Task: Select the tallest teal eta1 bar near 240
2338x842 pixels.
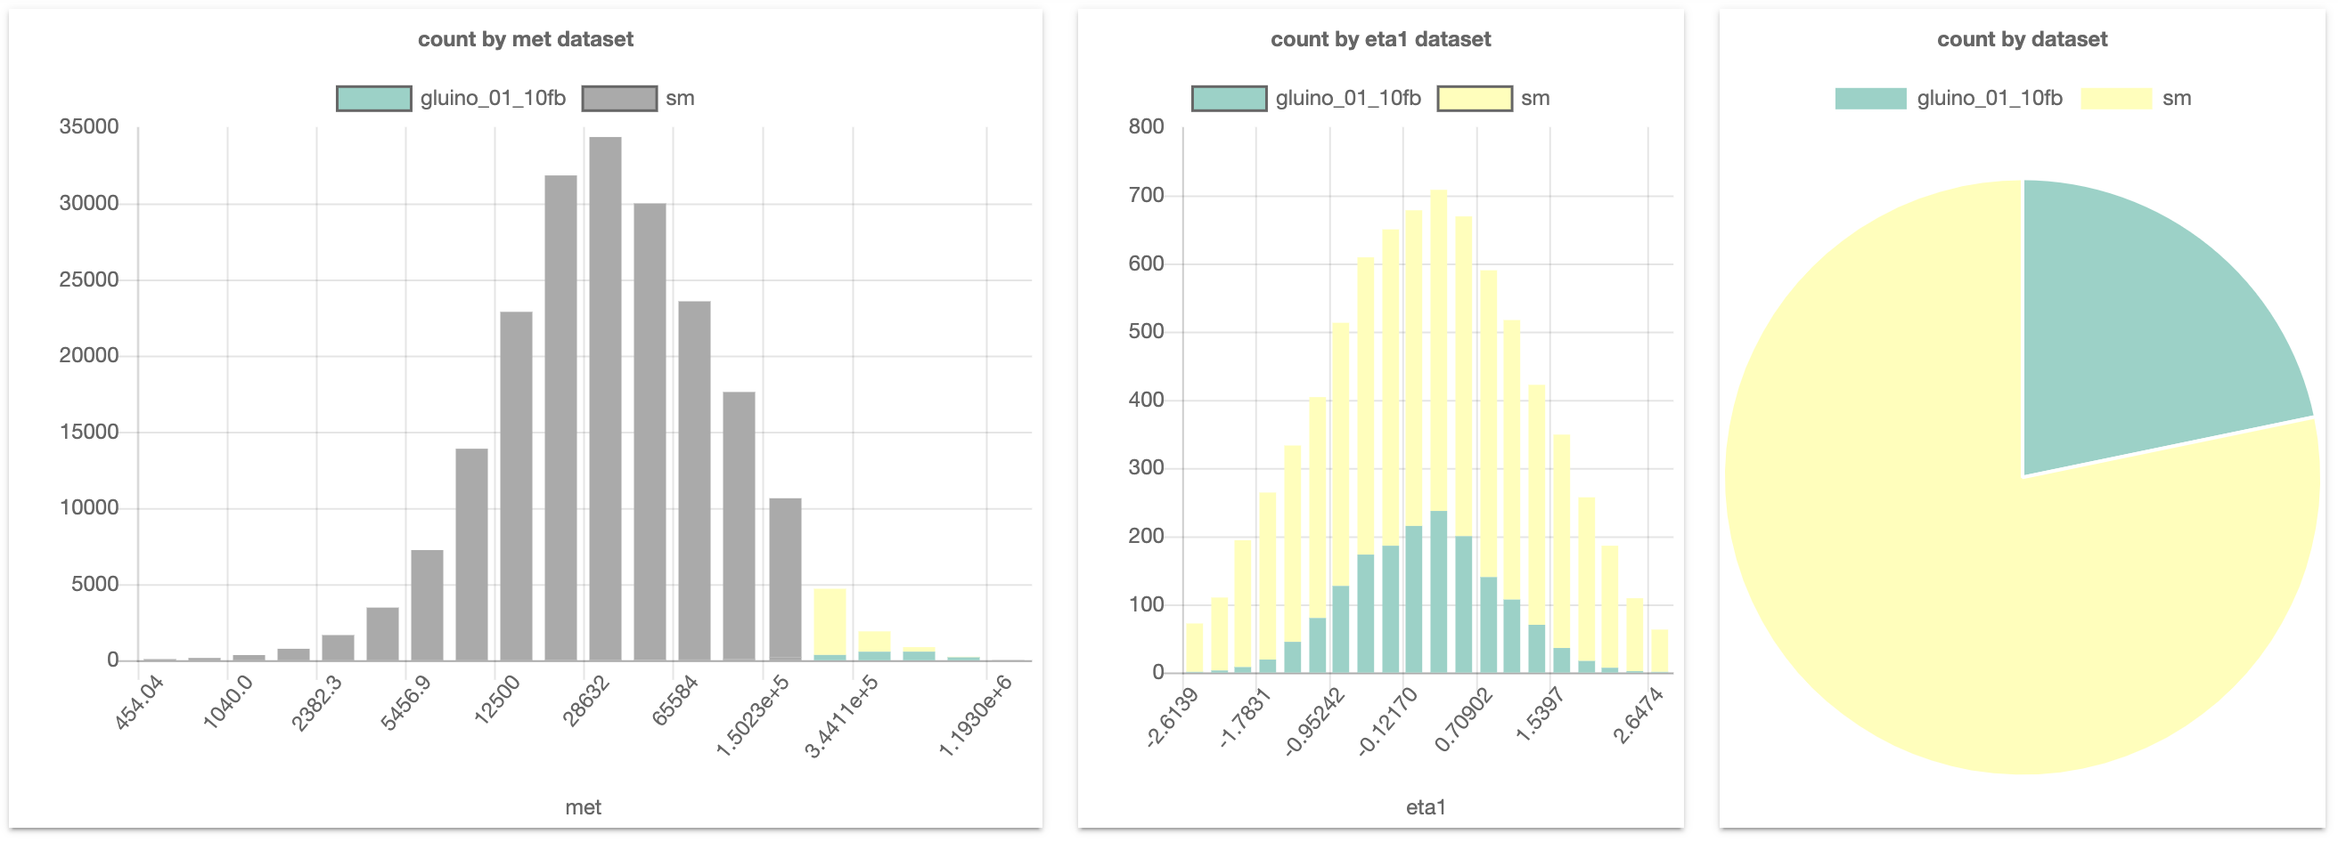Action: [x=1439, y=592]
